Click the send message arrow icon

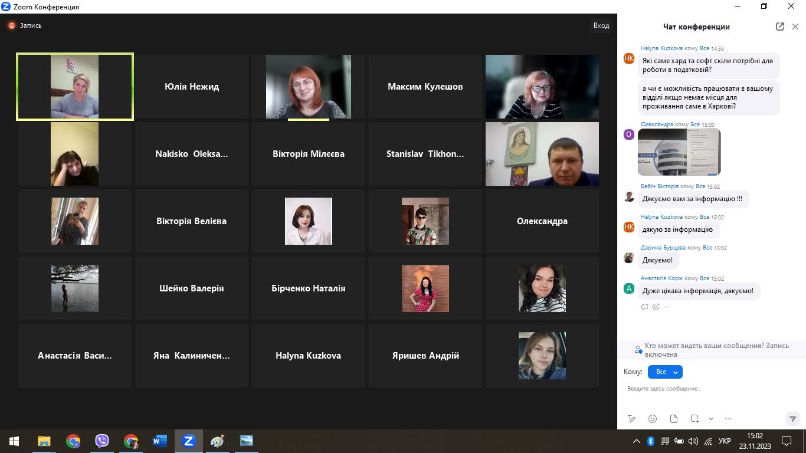pyautogui.click(x=793, y=419)
